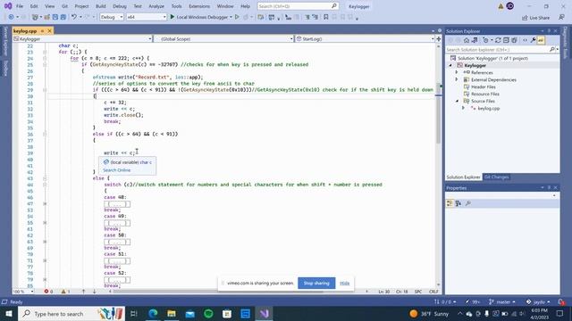The width and height of the screenshot is (572, 321).
Task: Open Microsoft Edge from taskbar
Action: pos(153,313)
